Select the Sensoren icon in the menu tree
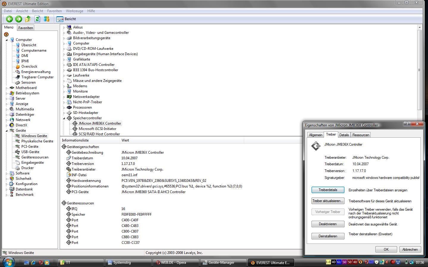This screenshot has height=267, width=428. tap(18, 82)
